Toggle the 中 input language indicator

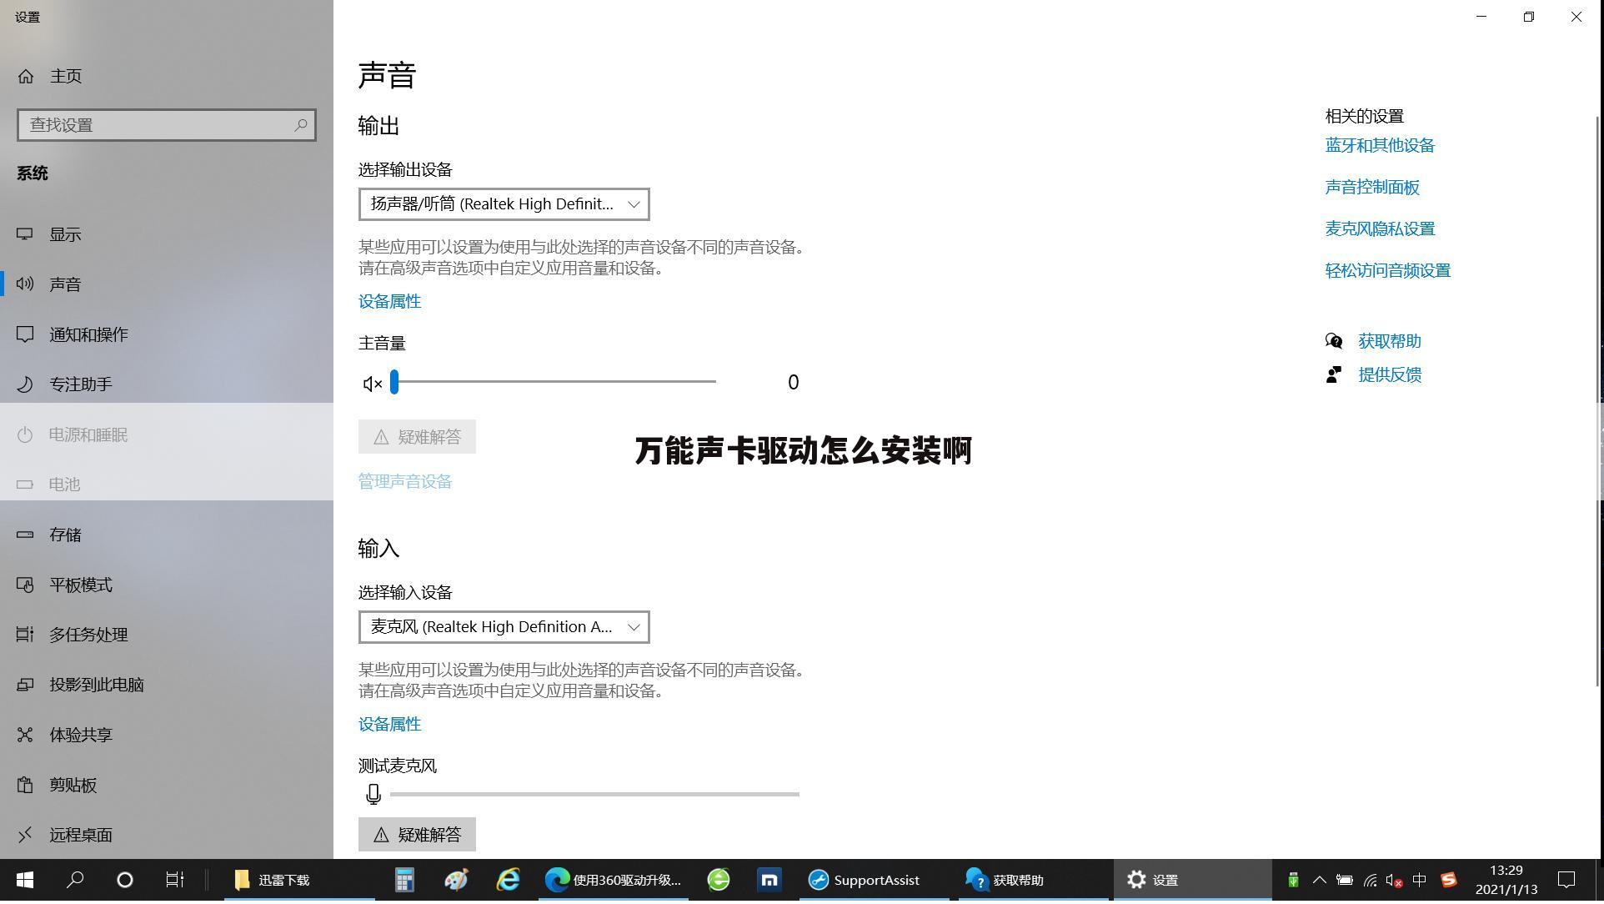coord(1420,881)
